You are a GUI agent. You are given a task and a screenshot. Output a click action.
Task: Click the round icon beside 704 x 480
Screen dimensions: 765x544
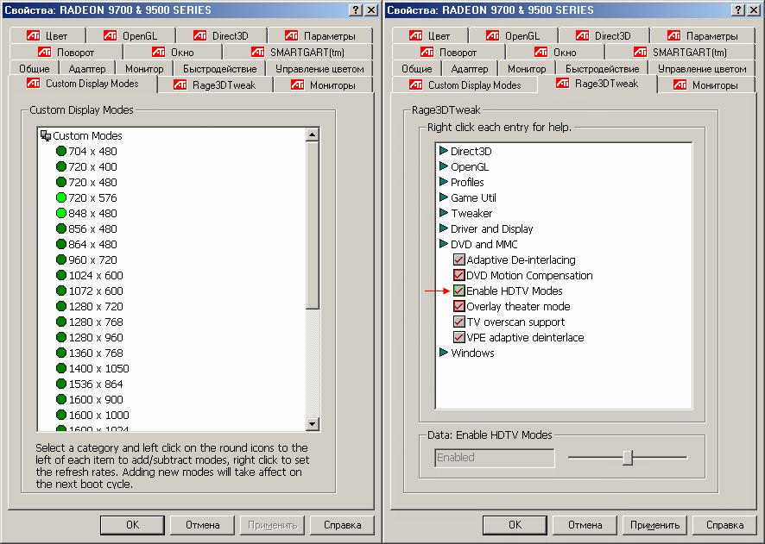tap(61, 152)
